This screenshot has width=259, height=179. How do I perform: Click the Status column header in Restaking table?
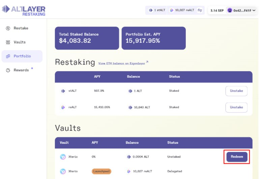pos(174,77)
